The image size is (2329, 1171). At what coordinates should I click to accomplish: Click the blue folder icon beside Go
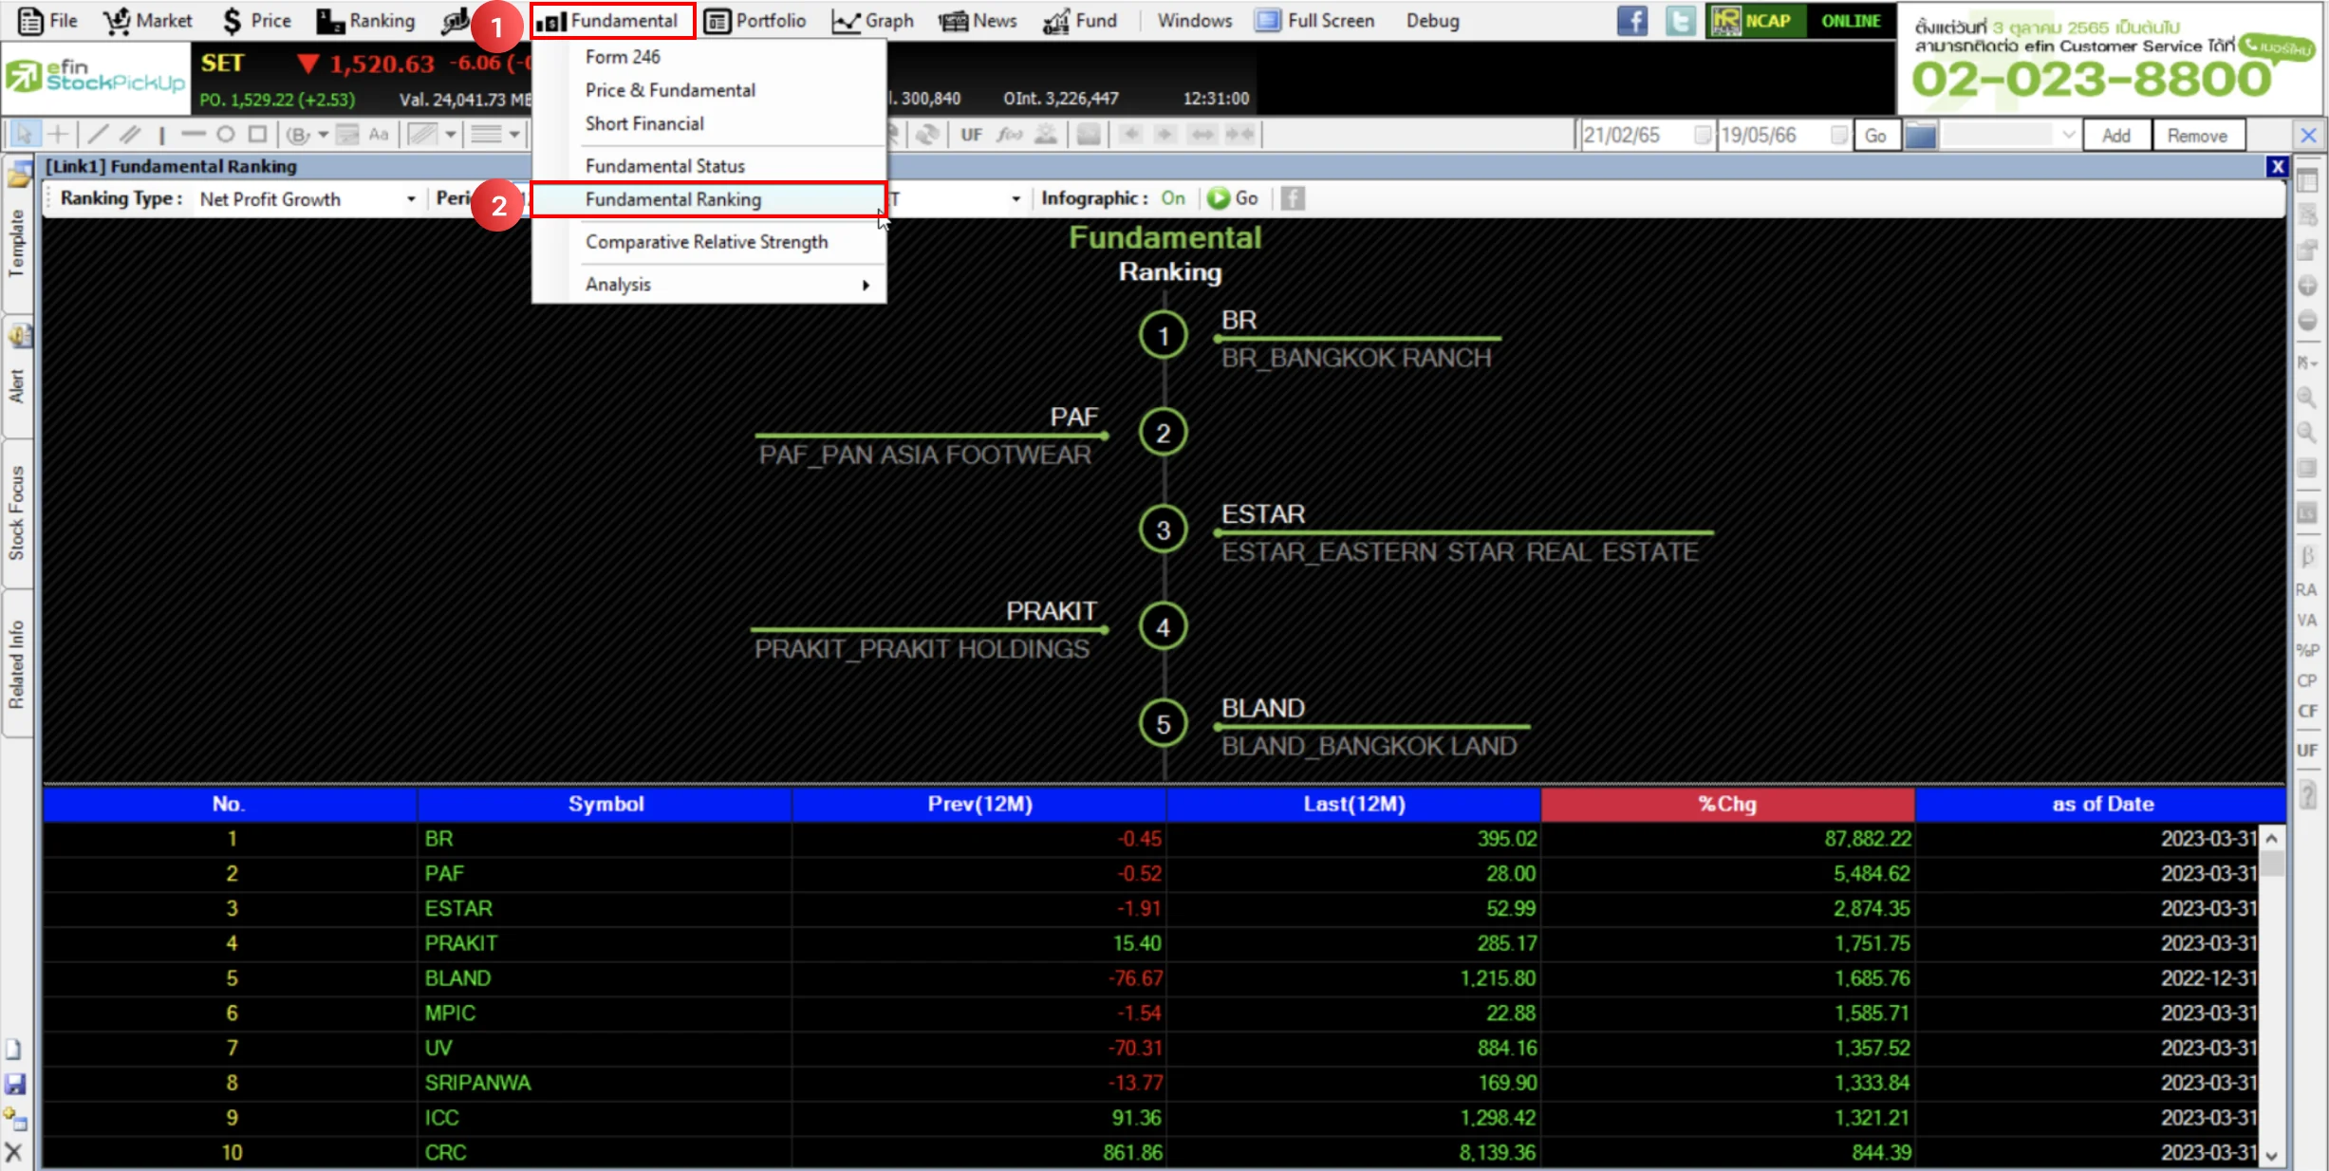(1921, 136)
